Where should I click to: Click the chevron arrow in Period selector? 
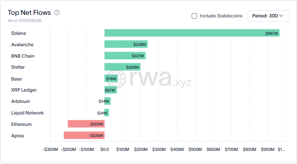pos(281,16)
